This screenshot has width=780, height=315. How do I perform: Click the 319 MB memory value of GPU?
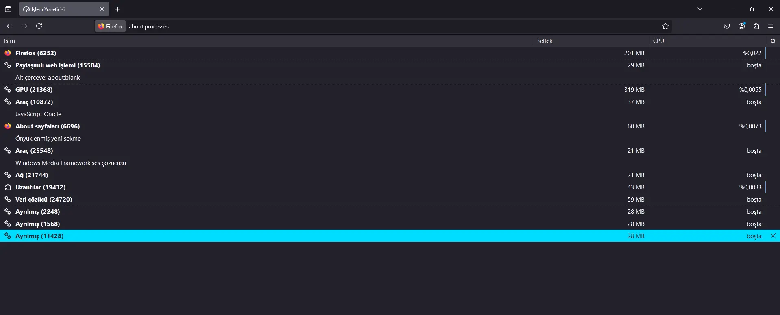coord(634,89)
